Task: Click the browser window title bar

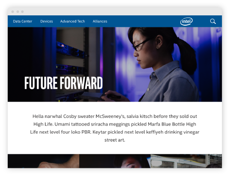Action: coord(115,12)
